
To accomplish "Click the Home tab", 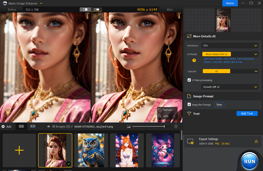I will (x=230, y=3).
